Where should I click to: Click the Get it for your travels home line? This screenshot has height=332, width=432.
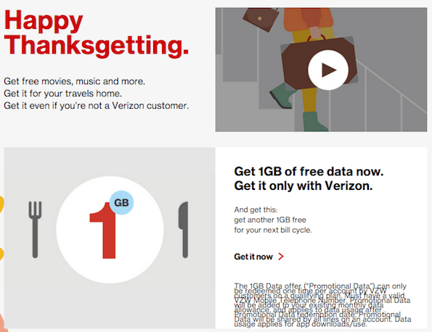coord(63,94)
